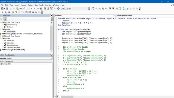Switch code pane to Full Module View button
Viewport: 174px width, 98px height.
point(58,97)
